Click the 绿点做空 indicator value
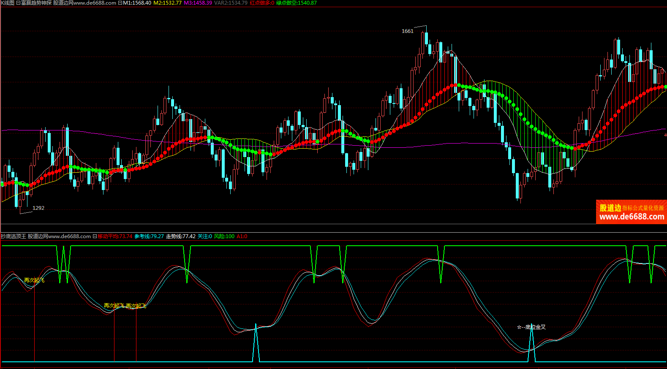 pyautogui.click(x=297, y=3)
